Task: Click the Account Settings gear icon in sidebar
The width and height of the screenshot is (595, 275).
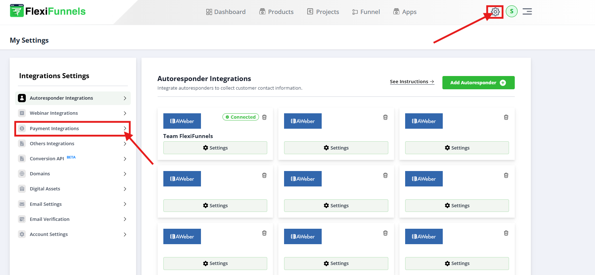Action: (22, 234)
